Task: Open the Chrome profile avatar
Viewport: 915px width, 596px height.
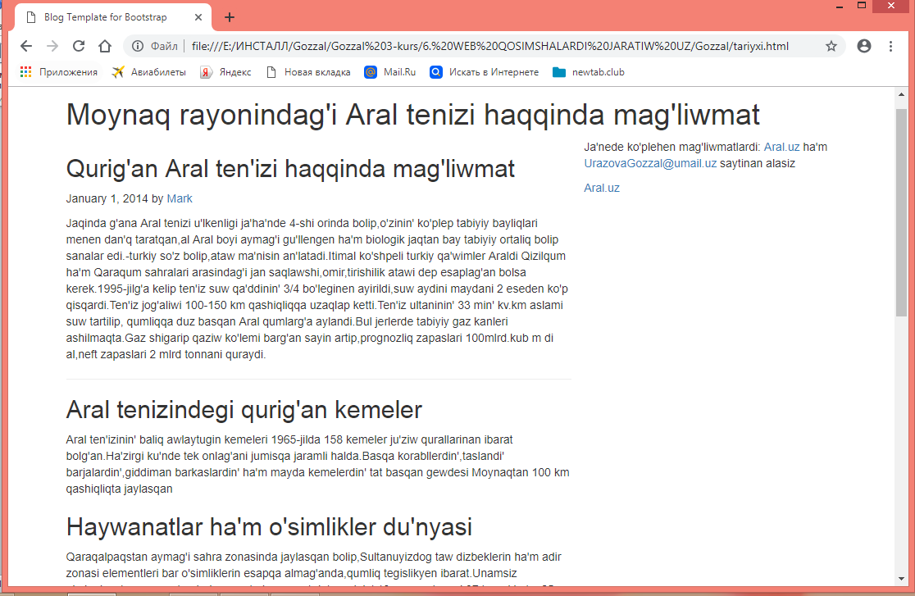Action: click(x=864, y=46)
